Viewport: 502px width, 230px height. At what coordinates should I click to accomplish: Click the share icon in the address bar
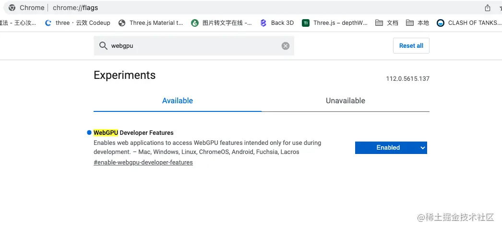click(x=488, y=8)
